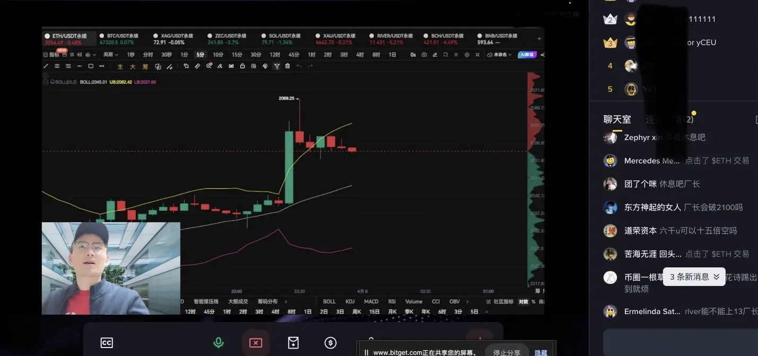The height and width of the screenshot is (356, 758).
Task: Toggle RSI indicator
Action: [x=392, y=301]
